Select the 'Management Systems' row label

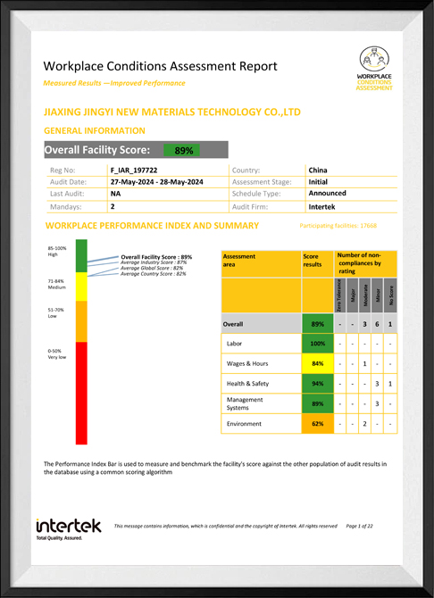[x=245, y=403]
